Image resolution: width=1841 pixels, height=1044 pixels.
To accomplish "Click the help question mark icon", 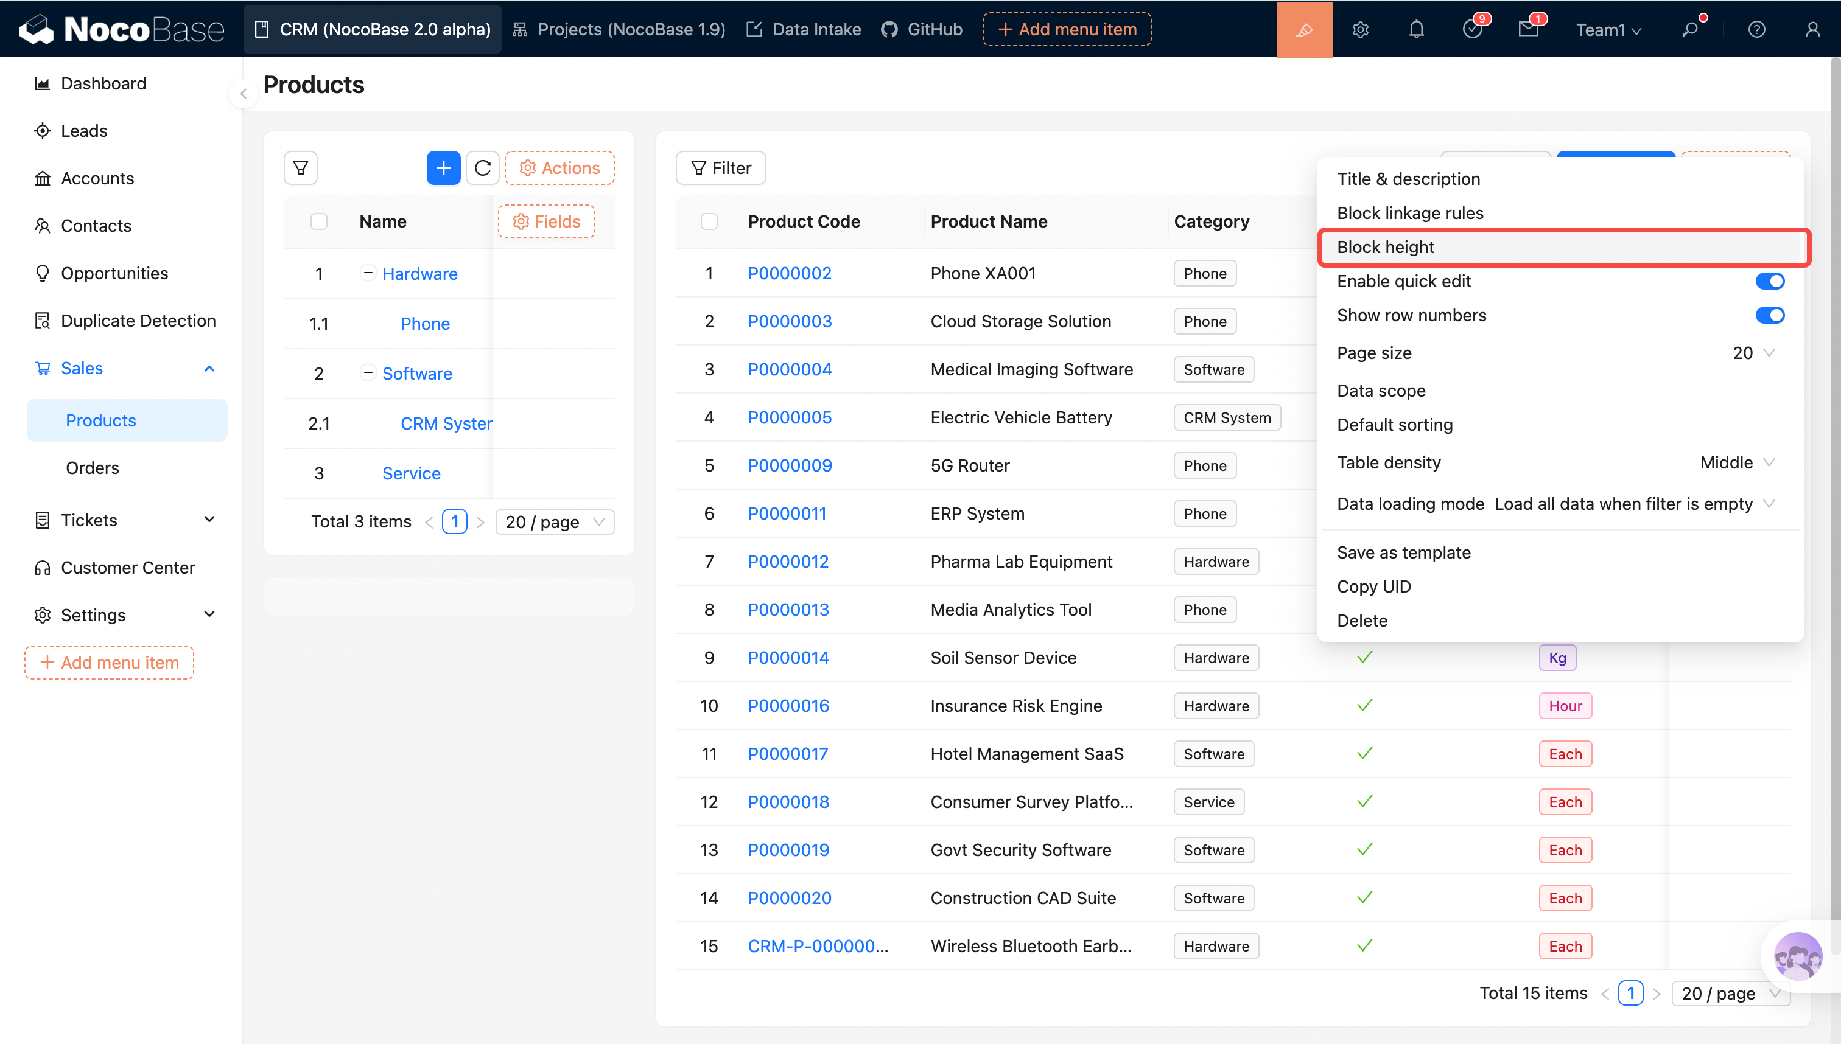I will point(1756,29).
